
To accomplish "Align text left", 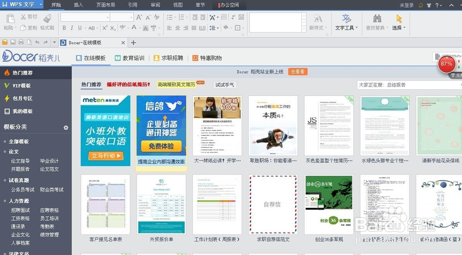I will click(x=170, y=28).
